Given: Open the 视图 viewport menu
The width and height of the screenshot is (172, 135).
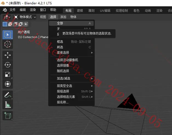Looking at the screenshot, I should click(x=43, y=17).
